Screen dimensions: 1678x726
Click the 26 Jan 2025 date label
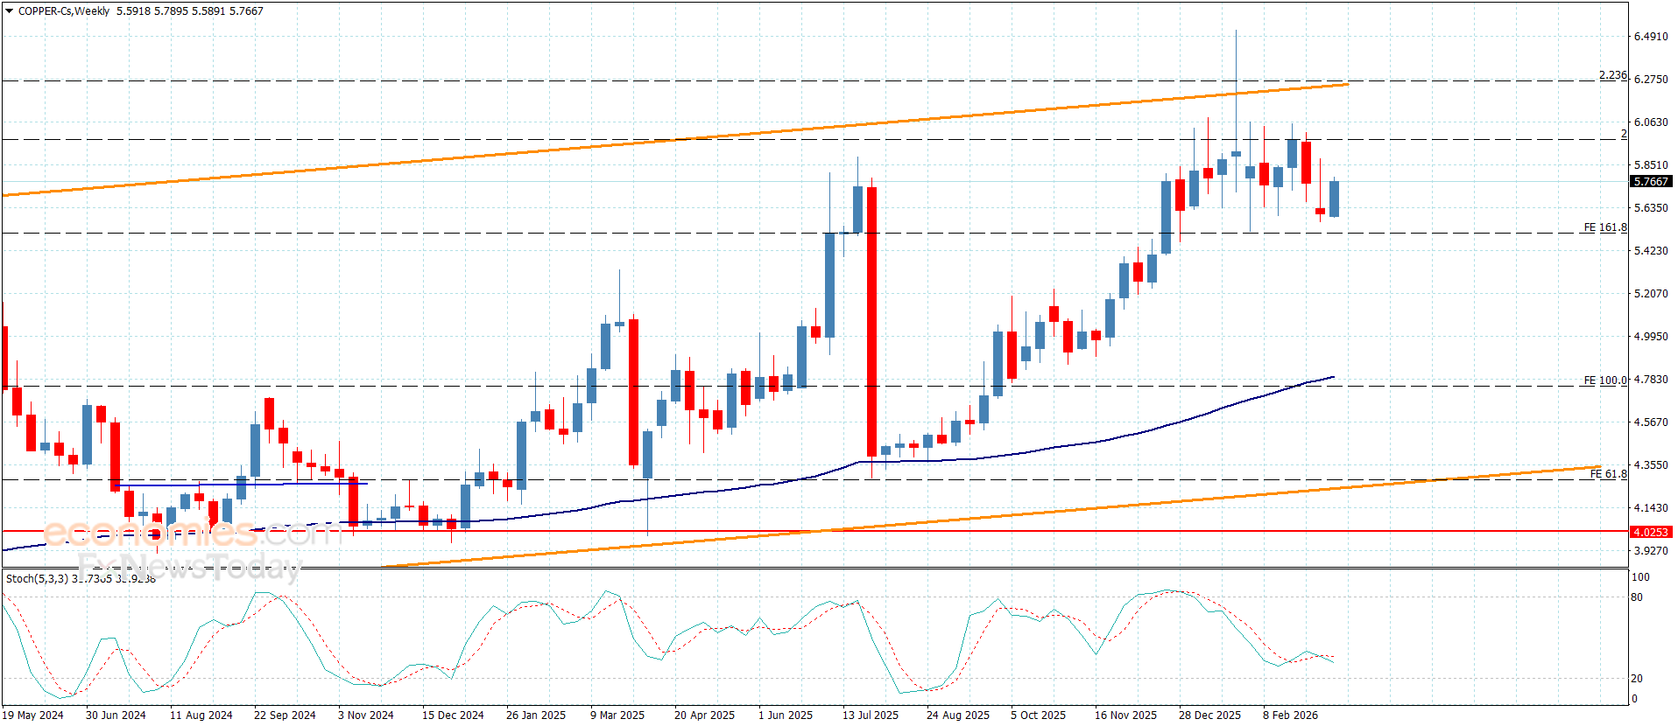click(x=536, y=716)
